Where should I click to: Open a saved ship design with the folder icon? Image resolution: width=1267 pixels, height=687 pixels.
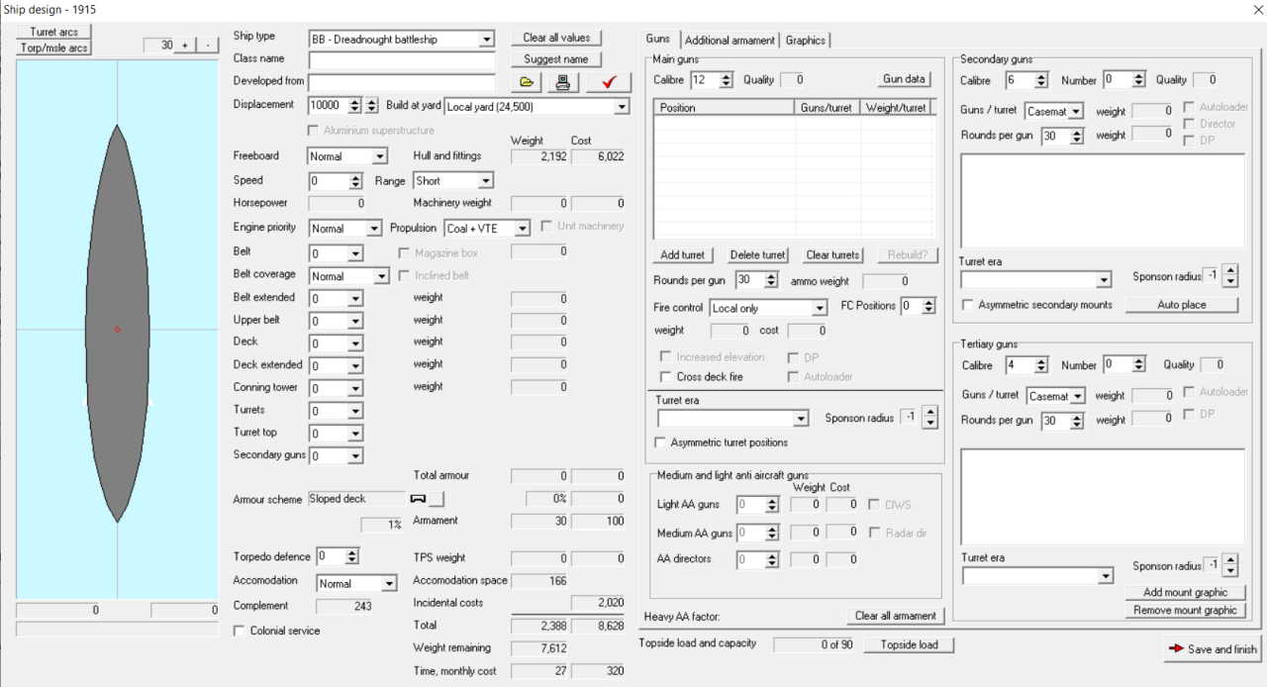526,82
